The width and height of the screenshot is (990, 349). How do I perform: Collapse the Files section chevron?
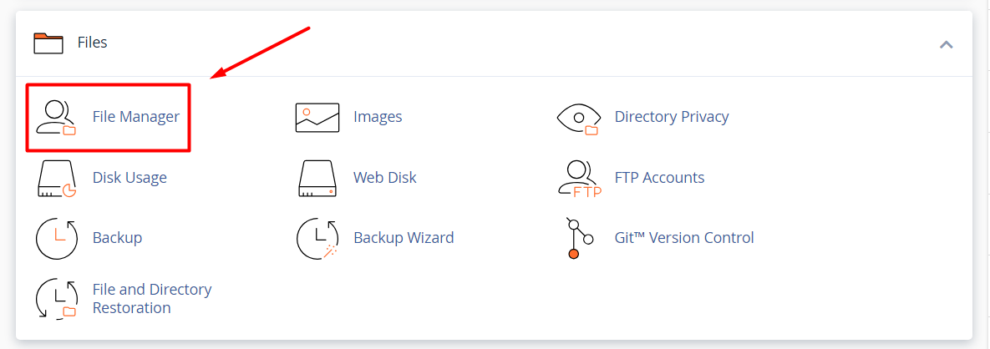[946, 44]
